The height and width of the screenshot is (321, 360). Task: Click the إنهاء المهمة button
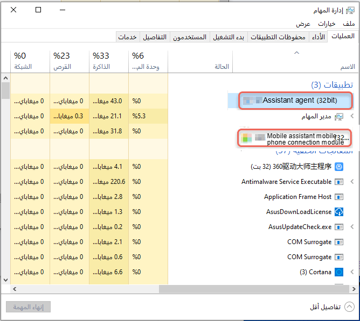[28, 307]
